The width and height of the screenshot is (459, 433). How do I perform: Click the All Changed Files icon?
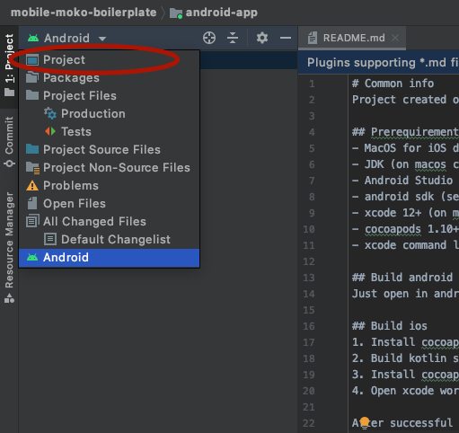coord(32,221)
